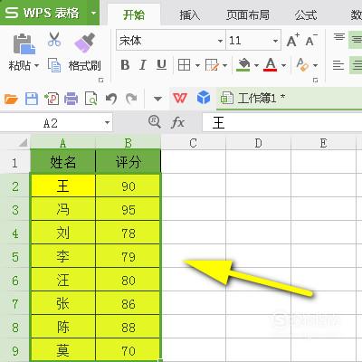Select the 姓名 header cell
The height and width of the screenshot is (362, 362).
pyautogui.click(x=63, y=162)
